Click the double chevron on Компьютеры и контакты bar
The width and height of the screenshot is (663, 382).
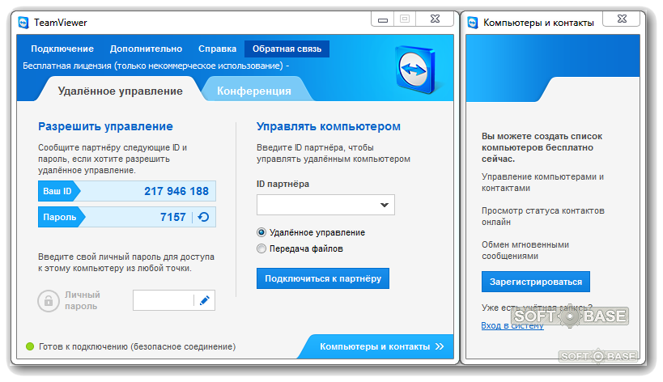coord(440,346)
